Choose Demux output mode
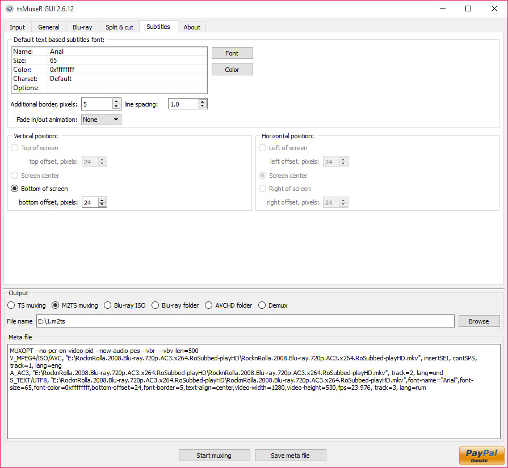Image resolution: width=508 pixels, height=468 pixels. [273, 305]
